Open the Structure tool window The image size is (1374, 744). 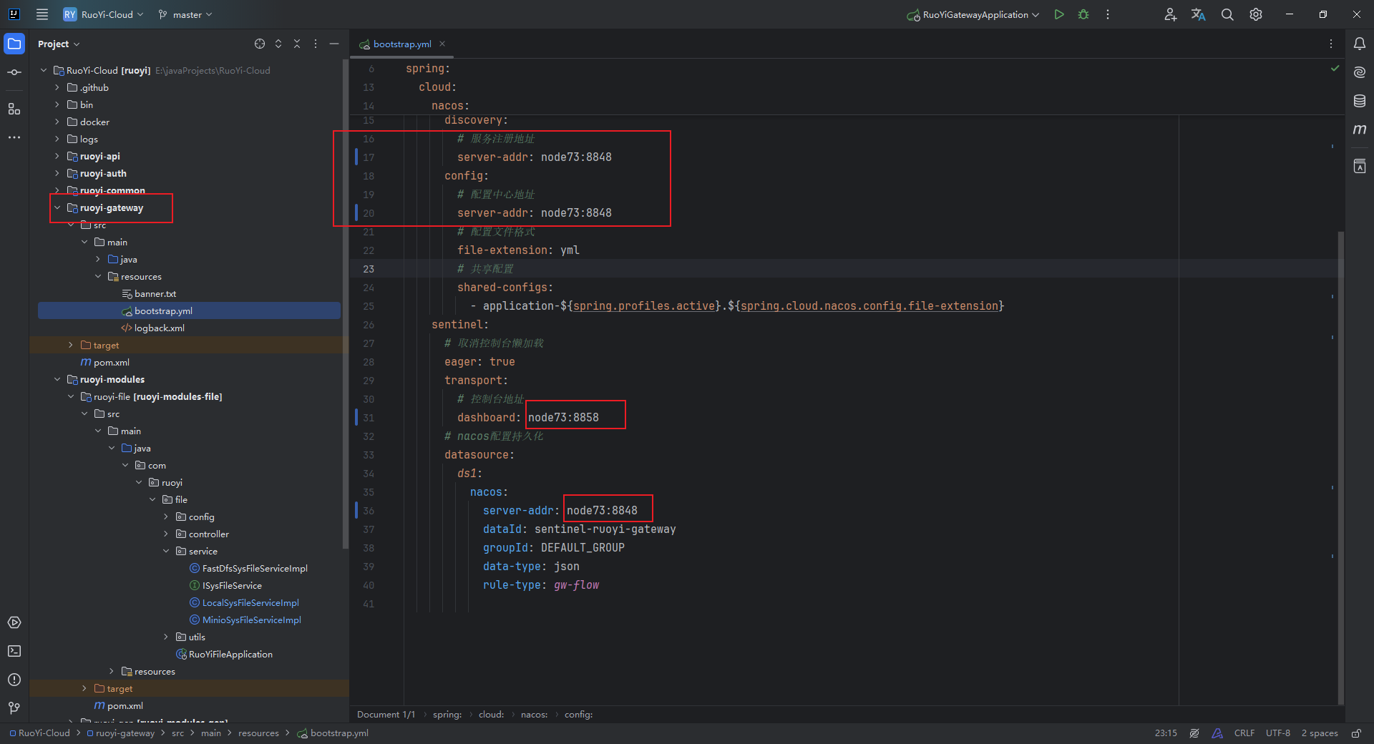[14, 109]
